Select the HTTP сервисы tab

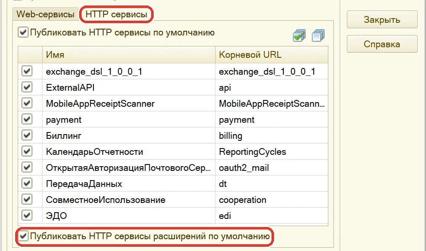point(116,14)
